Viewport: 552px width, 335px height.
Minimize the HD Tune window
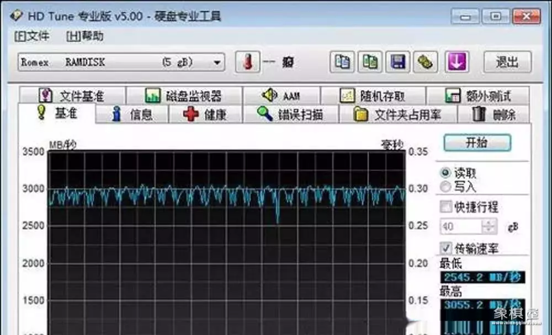[x=465, y=16]
